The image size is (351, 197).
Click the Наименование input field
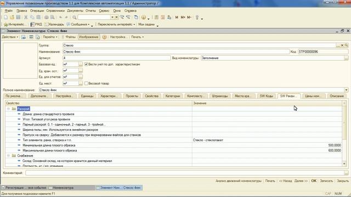pyautogui.click(x=176, y=51)
